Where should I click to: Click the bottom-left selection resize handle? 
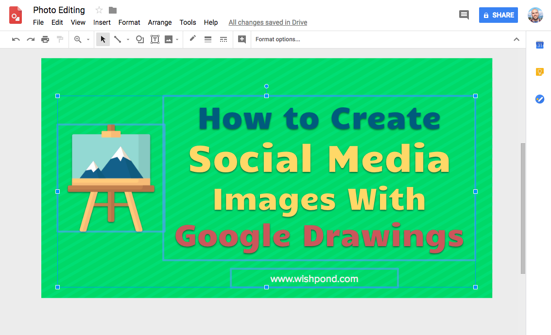(58, 287)
